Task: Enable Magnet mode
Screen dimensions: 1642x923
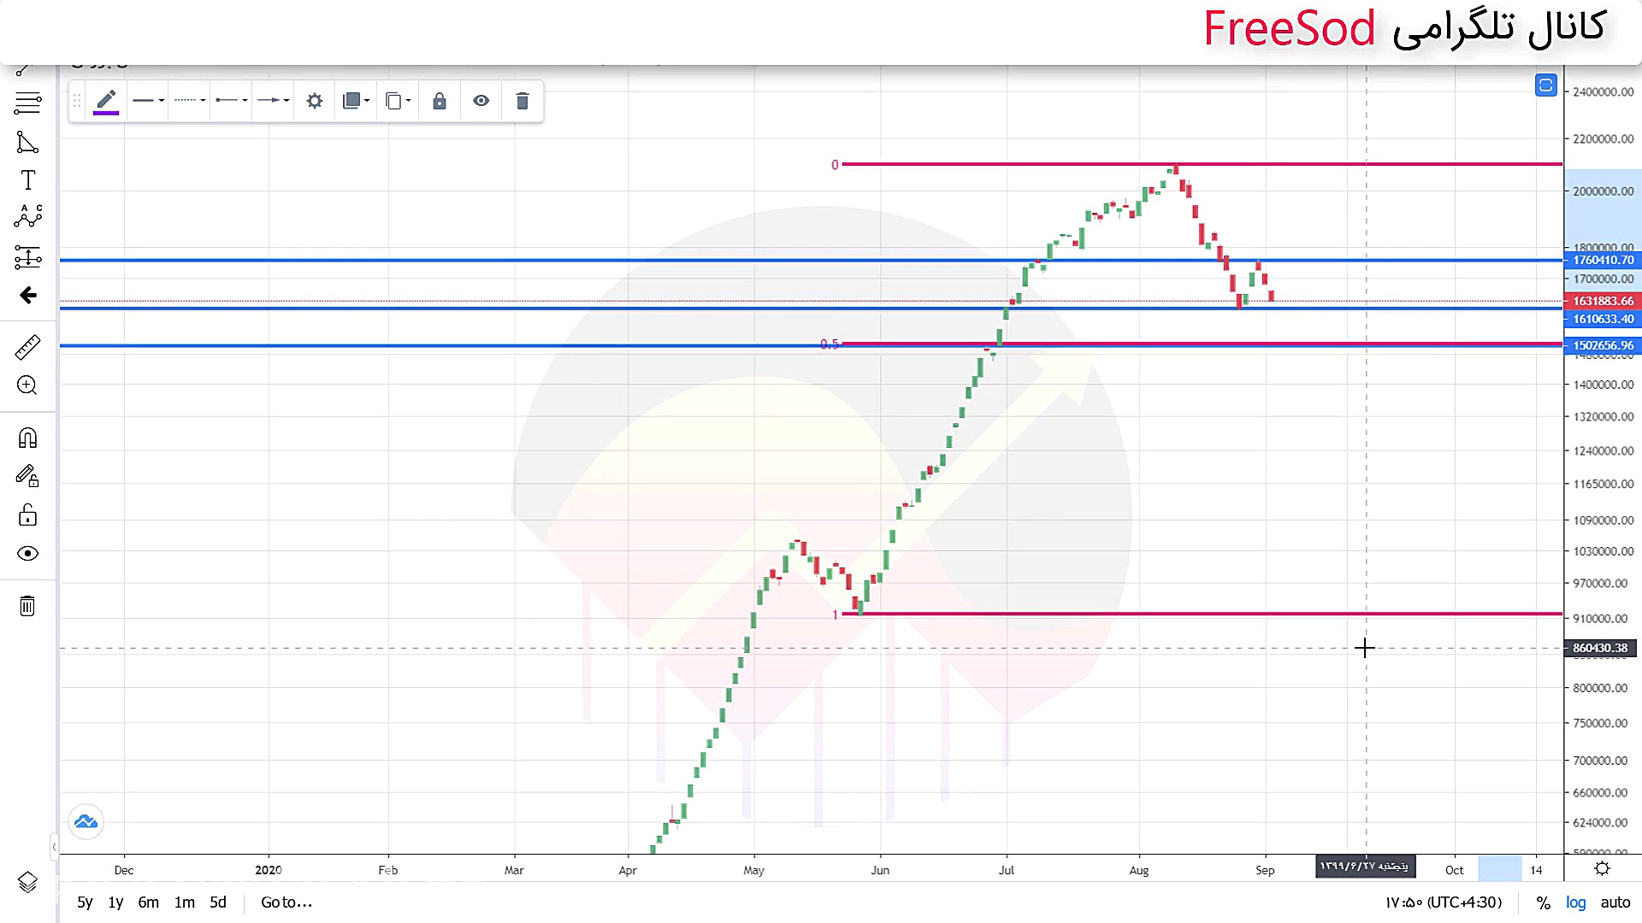Action: pyautogui.click(x=27, y=438)
